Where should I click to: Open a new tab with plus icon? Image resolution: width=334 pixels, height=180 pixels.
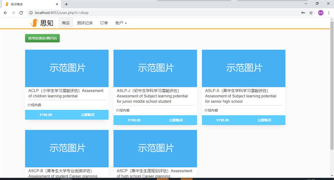(66, 4)
